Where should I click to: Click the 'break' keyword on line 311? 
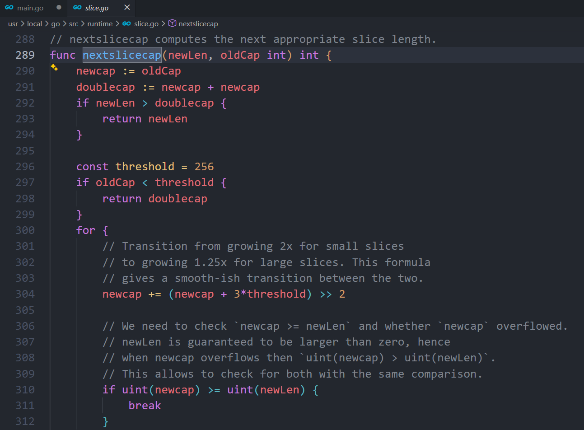click(x=145, y=406)
